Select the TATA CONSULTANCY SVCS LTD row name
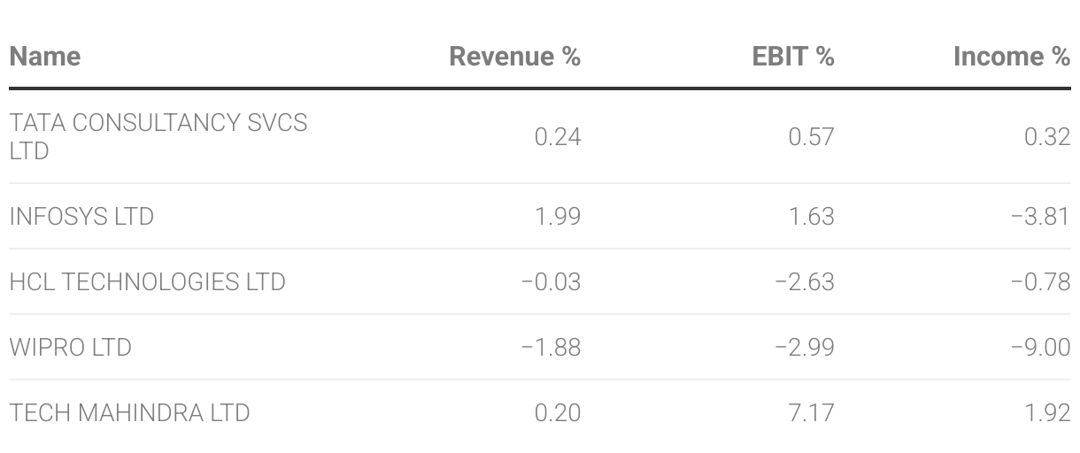Image resolution: width=1080 pixels, height=453 pixels. pyautogui.click(x=158, y=136)
